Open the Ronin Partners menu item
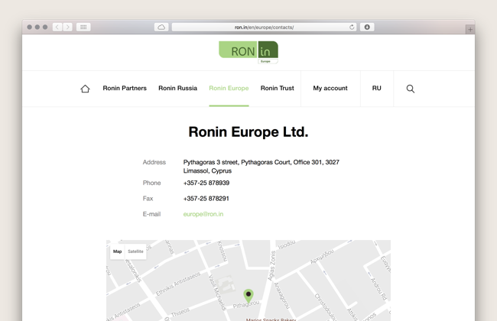 coord(125,89)
